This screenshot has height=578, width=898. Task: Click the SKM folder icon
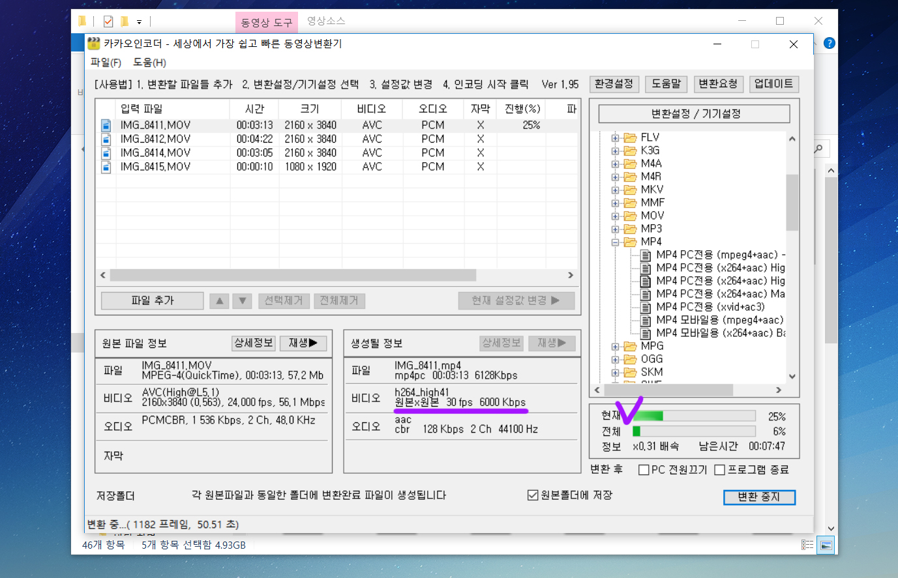pyautogui.click(x=630, y=372)
